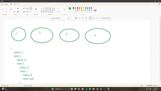Viewport: 161px width, 91px height.
Task: Click the Paste clipboard icon
Action: [x=3, y=9]
